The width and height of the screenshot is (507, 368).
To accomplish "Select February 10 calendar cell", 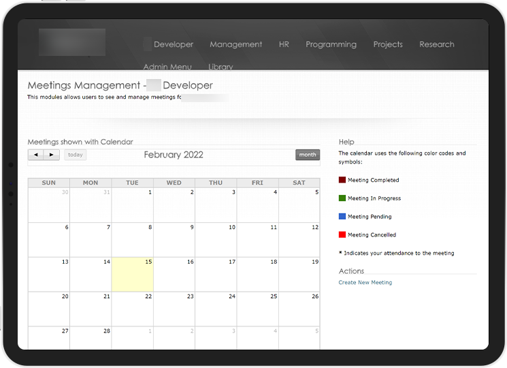I will click(216, 240).
